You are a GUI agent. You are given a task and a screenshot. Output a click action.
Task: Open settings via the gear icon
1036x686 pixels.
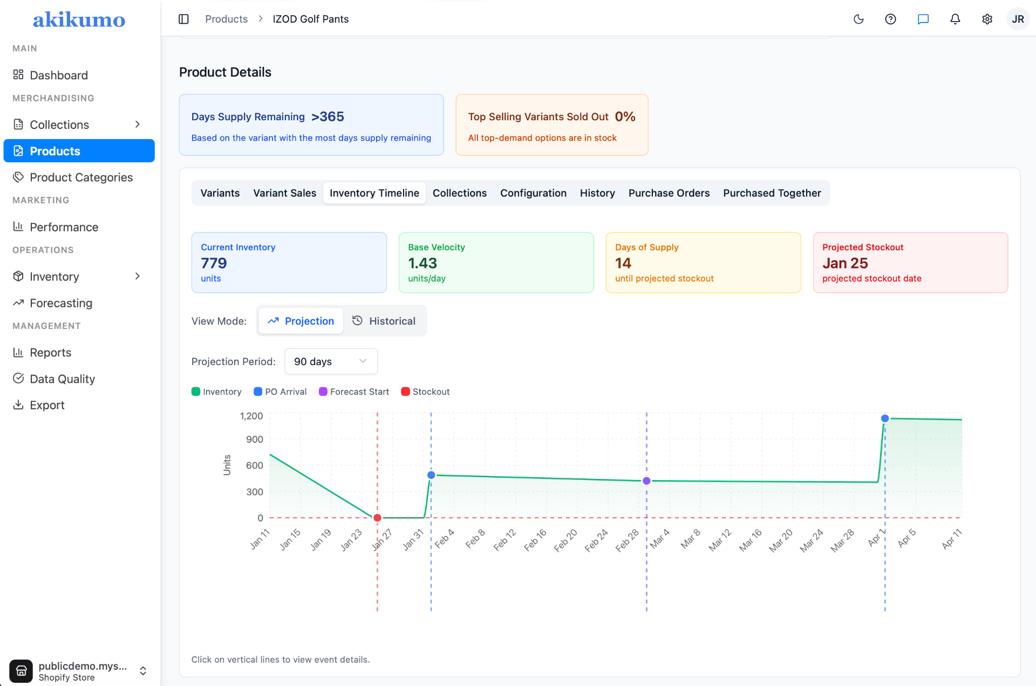pyautogui.click(x=987, y=19)
